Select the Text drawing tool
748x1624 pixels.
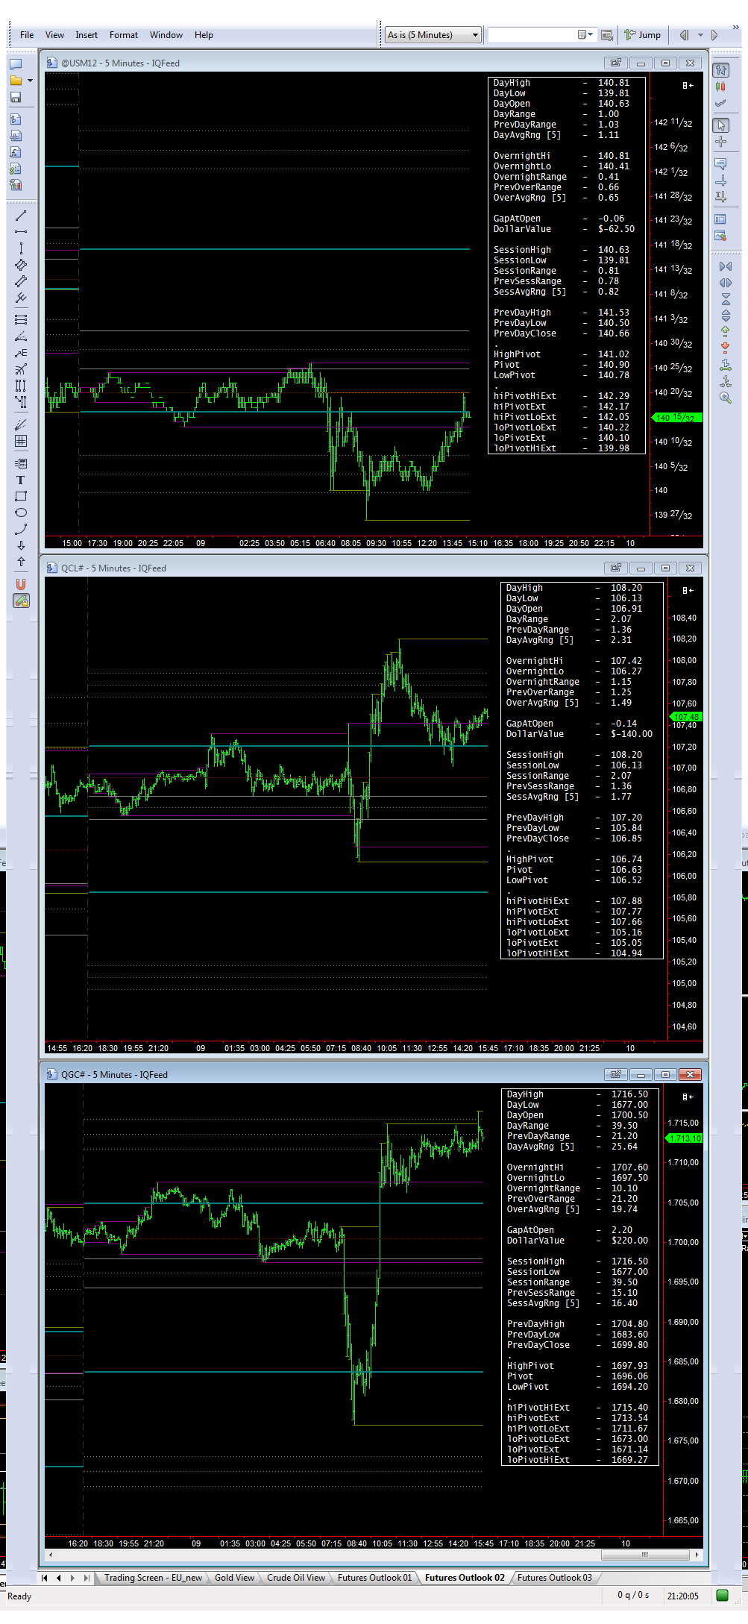pos(20,480)
